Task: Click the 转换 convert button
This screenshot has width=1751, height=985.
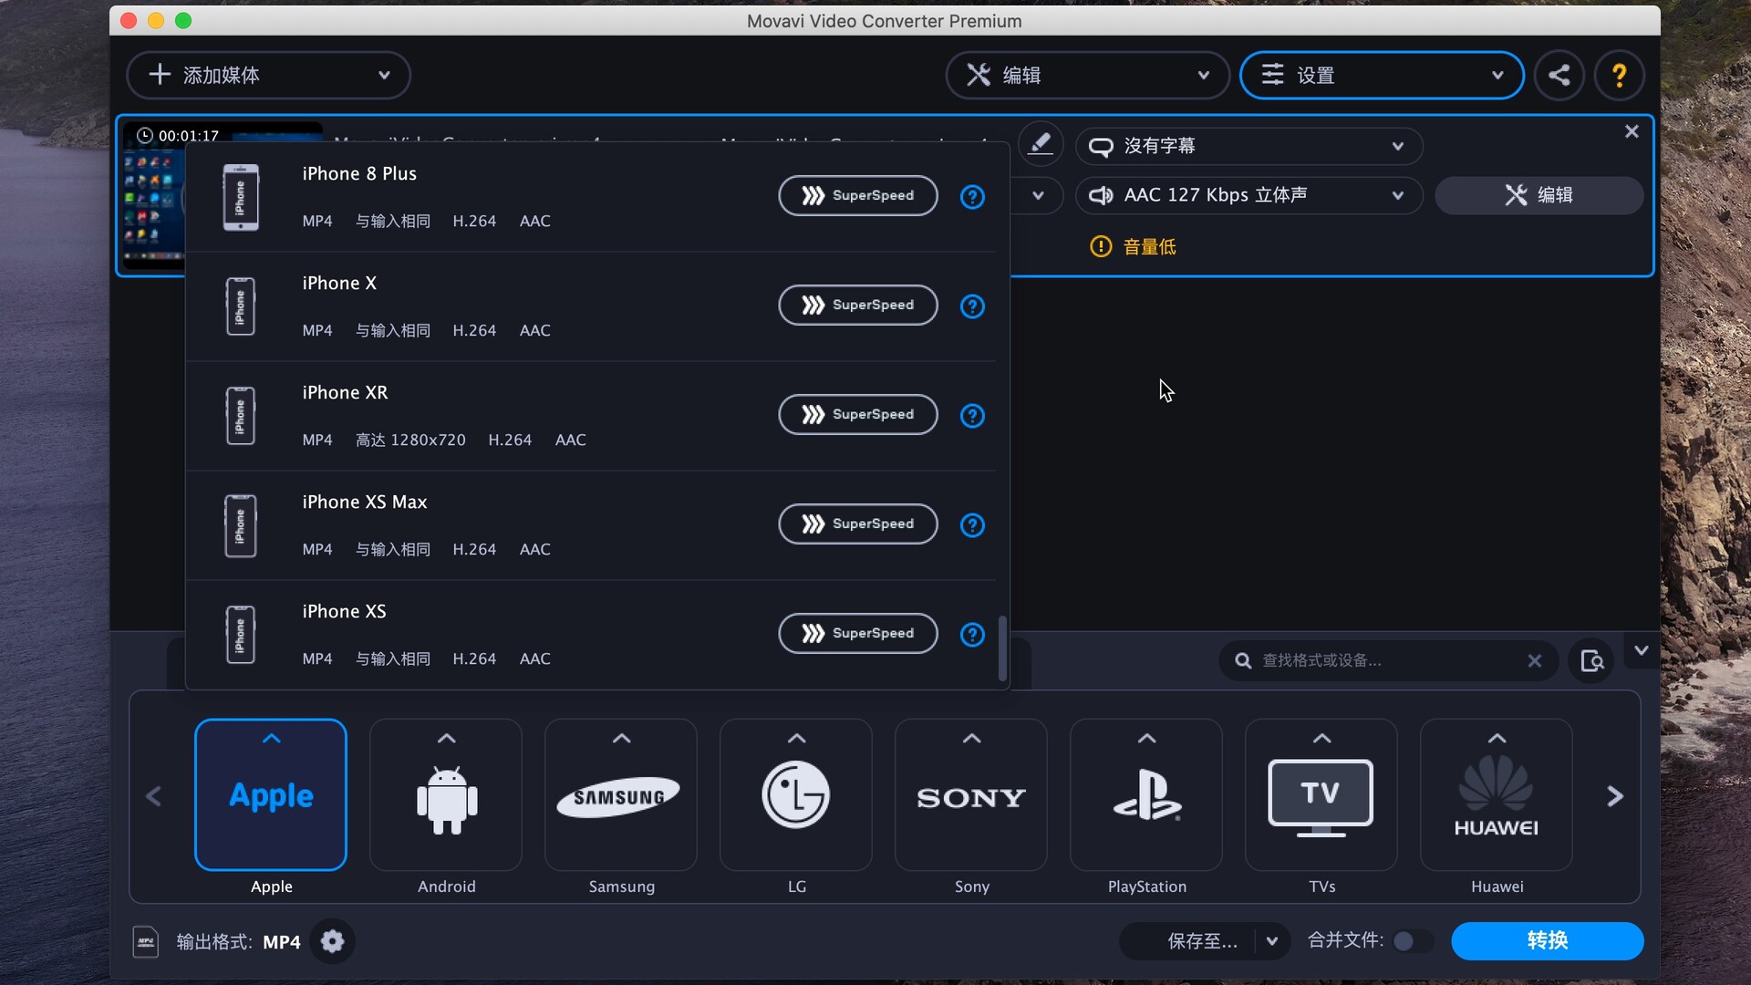Action: pyautogui.click(x=1547, y=940)
